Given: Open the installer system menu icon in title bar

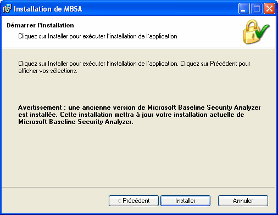Looking at the screenshot, I should [x=7, y=9].
